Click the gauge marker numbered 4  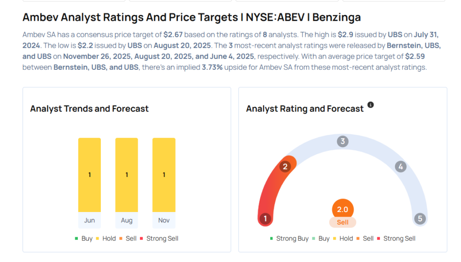(400, 167)
